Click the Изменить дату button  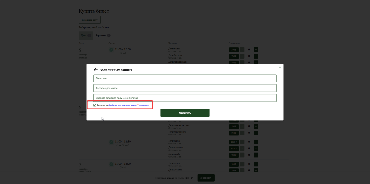point(90,20)
